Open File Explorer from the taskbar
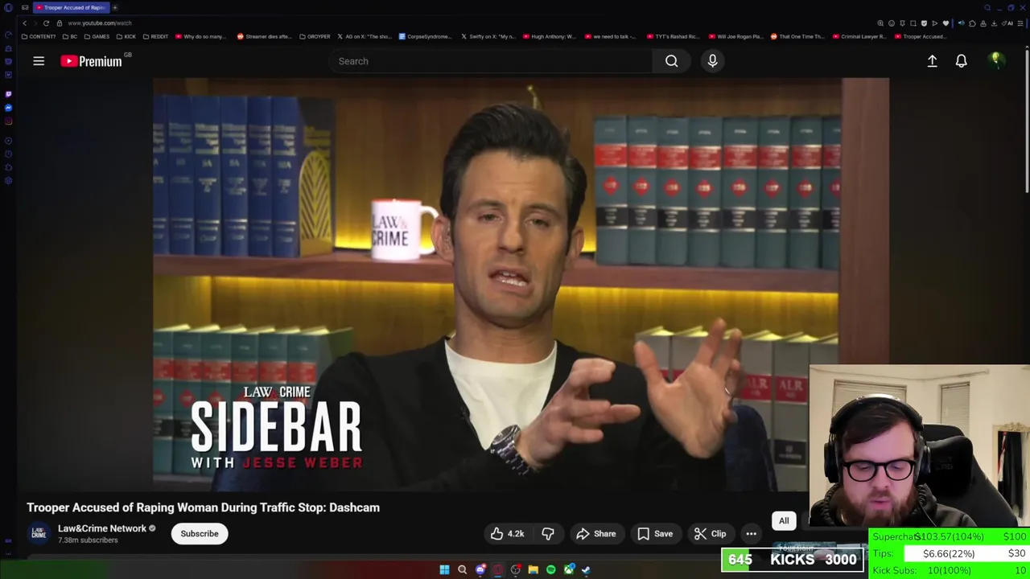Screen dimensions: 1030x579 tap(533, 569)
